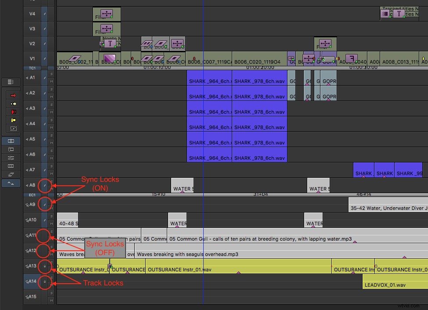The height and width of the screenshot is (310, 428).
Task: Unlock the padlock on track A13
Action: [46, 267]
